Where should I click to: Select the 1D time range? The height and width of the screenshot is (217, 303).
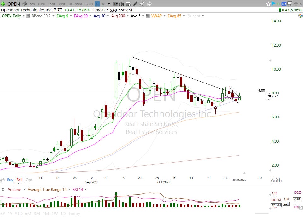tap(63, 214)
